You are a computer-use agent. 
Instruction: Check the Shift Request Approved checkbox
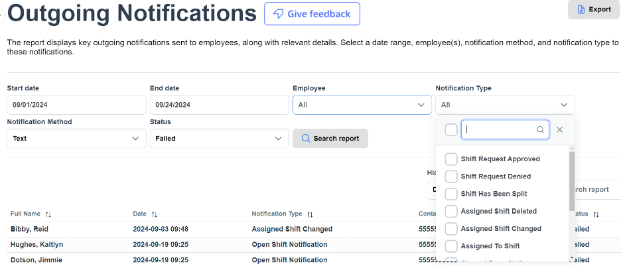coord(451,159)
